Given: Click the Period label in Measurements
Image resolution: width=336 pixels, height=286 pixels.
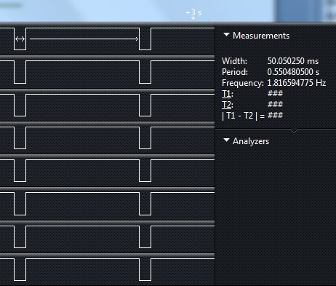Looking at the screenshot, I should coord(235,72).
